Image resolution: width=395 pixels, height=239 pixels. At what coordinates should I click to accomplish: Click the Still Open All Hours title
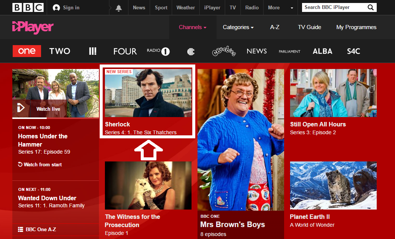(318, 124)
